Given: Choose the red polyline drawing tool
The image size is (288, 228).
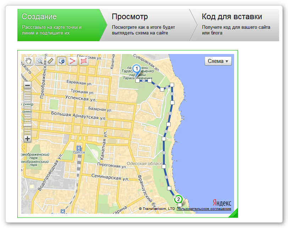Looking at the screenshot, I should coord(72,61).
